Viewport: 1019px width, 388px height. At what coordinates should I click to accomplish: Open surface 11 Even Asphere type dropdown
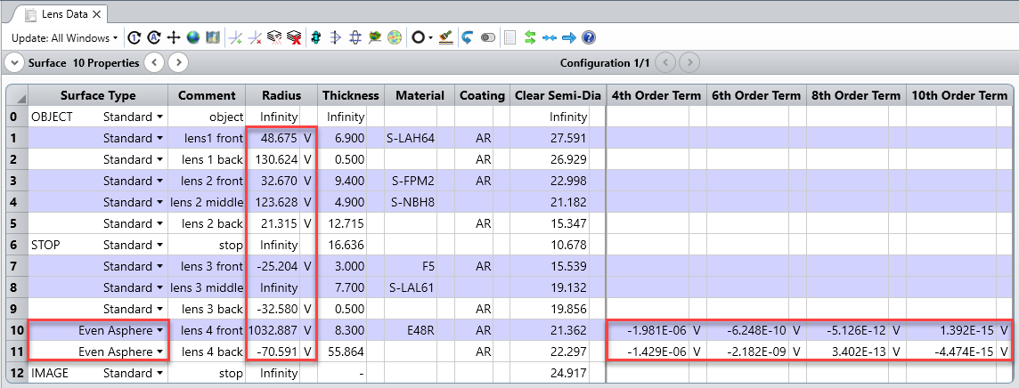159,352
